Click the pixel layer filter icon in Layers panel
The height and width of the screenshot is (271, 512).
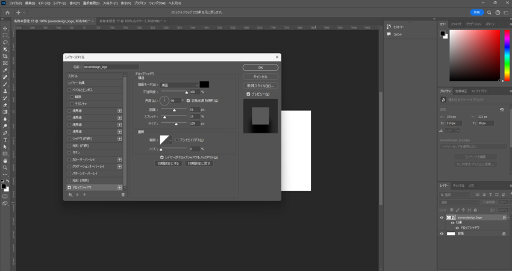tap(478, 195)
